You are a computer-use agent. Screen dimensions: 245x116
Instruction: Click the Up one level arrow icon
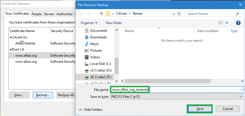click(x=101, y=14)
